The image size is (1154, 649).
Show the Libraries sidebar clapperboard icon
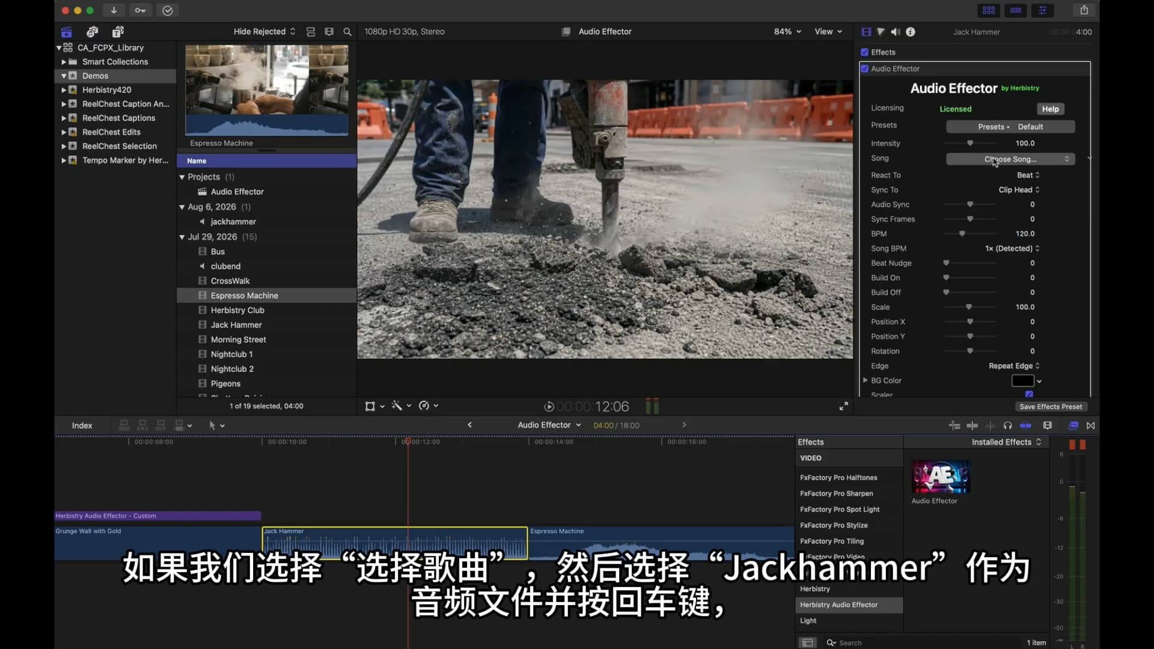pyautogui.click(x=67, y=32)
